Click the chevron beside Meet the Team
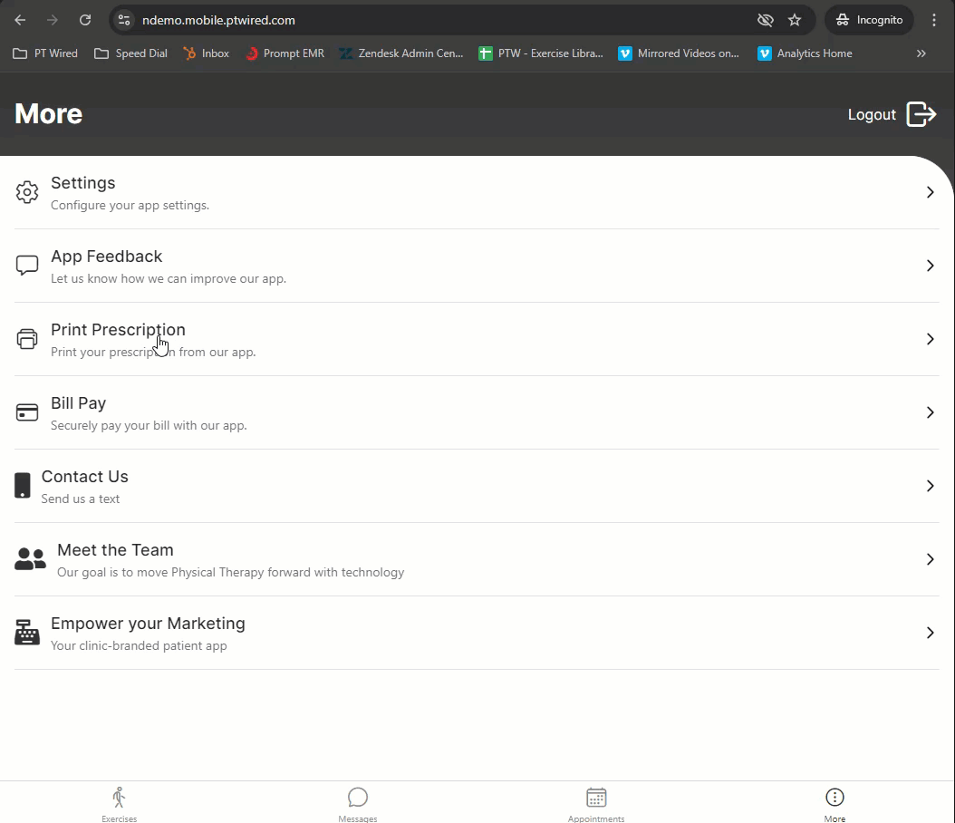 tap(930, 559)
